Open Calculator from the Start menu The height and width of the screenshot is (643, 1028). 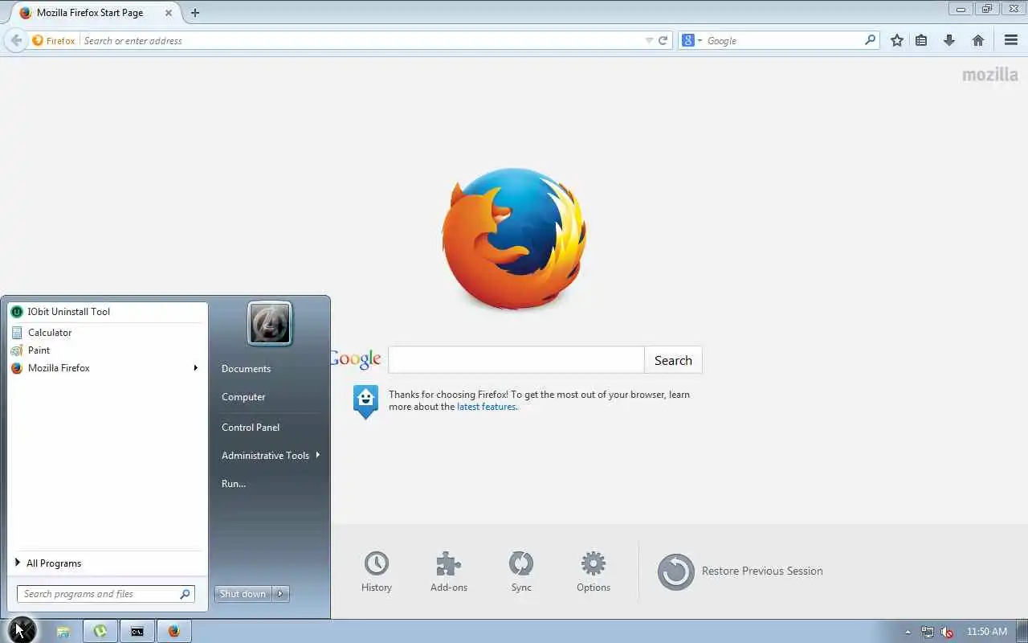click(x=106, y=333)
